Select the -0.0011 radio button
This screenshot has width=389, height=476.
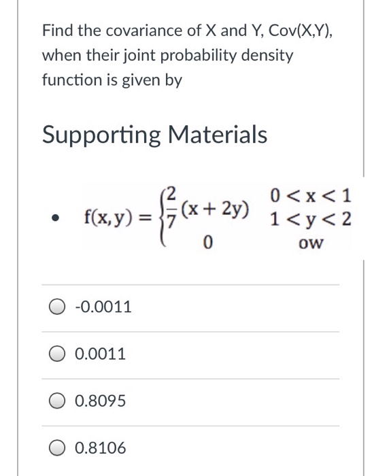pyautogui.click(x=57, y=307)
